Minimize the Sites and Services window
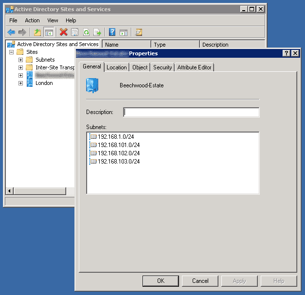 pos(244,9)
